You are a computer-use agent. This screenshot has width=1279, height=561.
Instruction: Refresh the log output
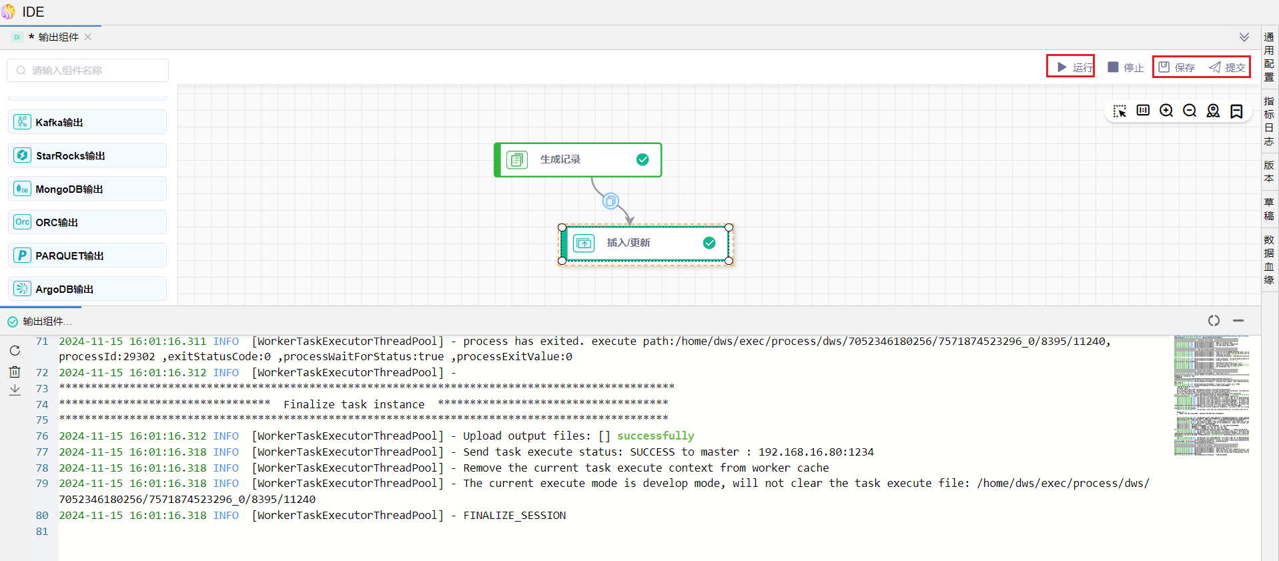pos(15,350)
